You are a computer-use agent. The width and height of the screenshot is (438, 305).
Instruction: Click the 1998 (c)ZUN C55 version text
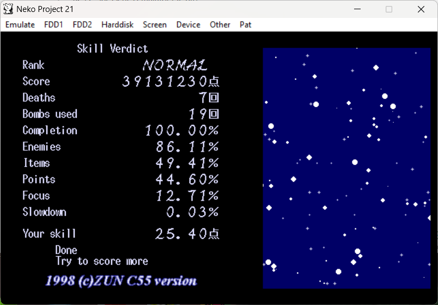121,281
